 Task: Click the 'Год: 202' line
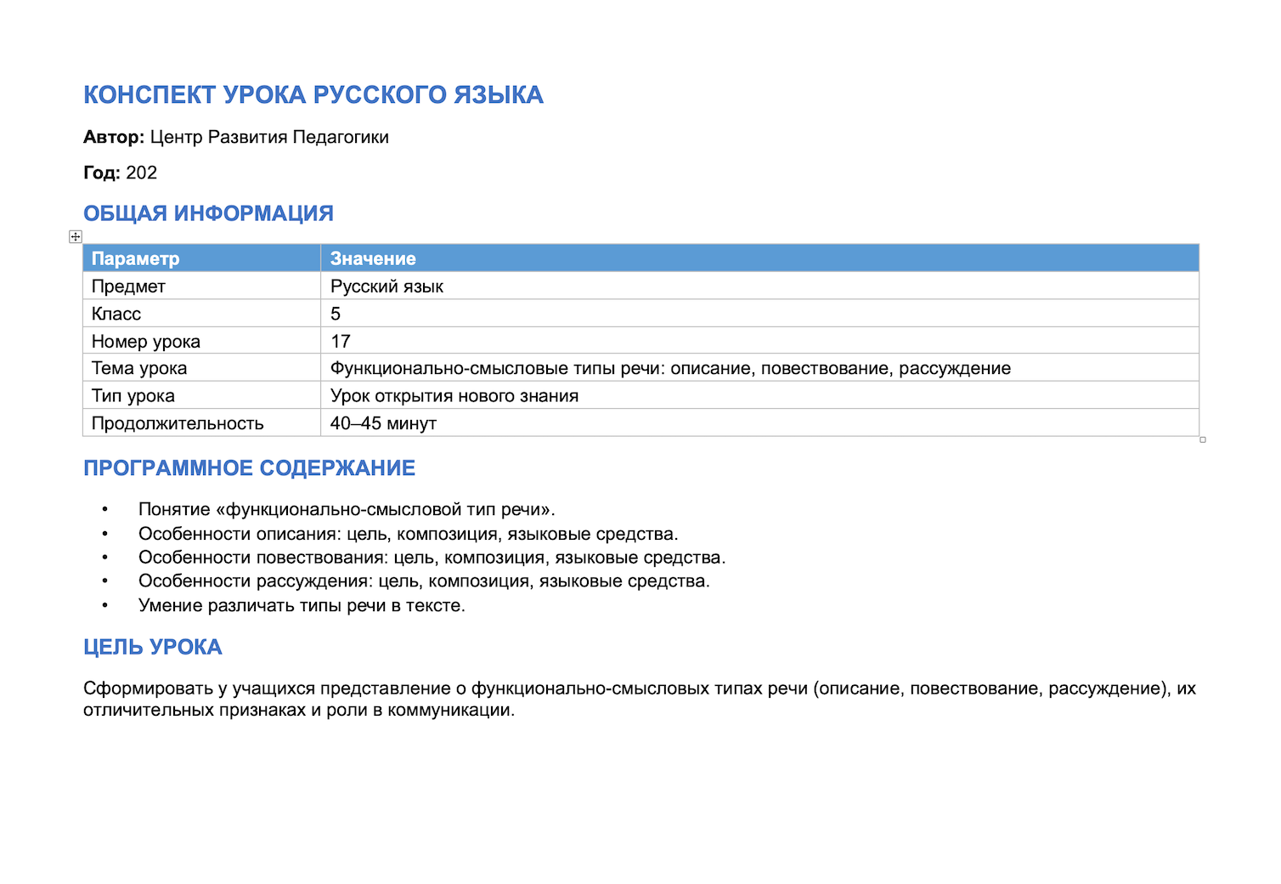point(120,173)
